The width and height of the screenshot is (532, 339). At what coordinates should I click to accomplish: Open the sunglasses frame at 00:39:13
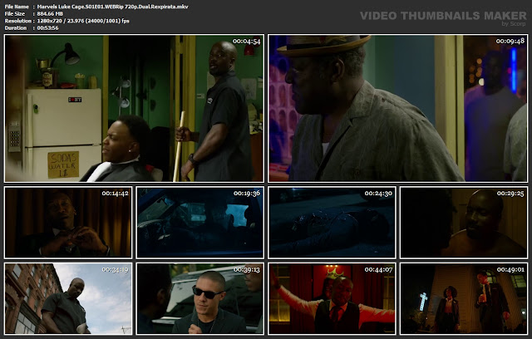click(199, 298)
